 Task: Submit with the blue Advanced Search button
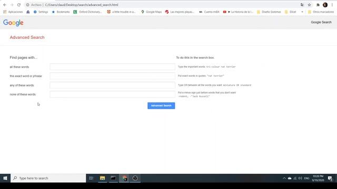click(161, 106)
